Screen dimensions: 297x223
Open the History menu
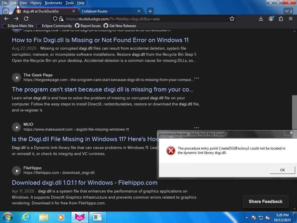coord(36,3)
